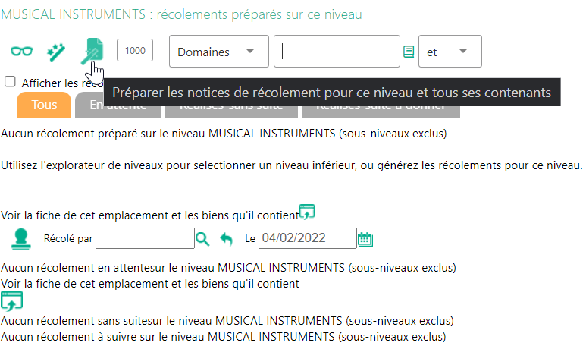Screen dimensions: 586x349
Task: Click the page title 'MUSICAL INSTRUMENTS : récolements préparés'
Action: 181,14
